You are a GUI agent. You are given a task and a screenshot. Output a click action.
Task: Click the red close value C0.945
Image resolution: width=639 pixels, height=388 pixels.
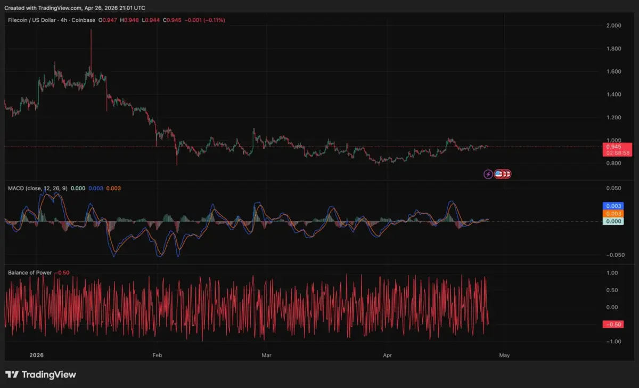coord(174,20)
